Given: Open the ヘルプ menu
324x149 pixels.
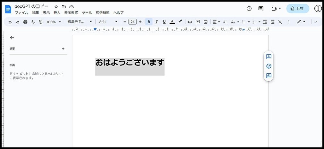Looking at the screenshot, I should (118, 12).
